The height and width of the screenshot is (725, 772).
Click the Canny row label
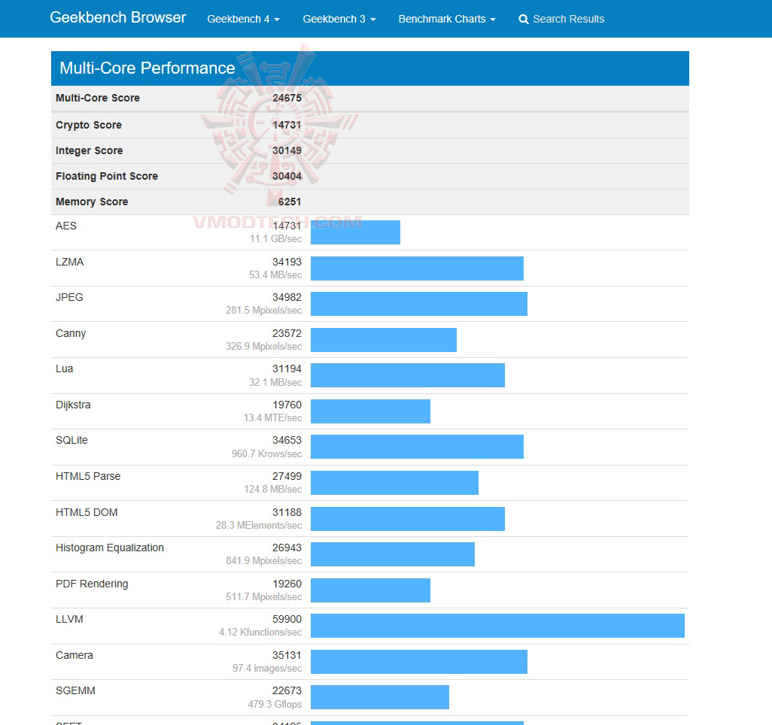pyautogui.click(x=71, y=333)
